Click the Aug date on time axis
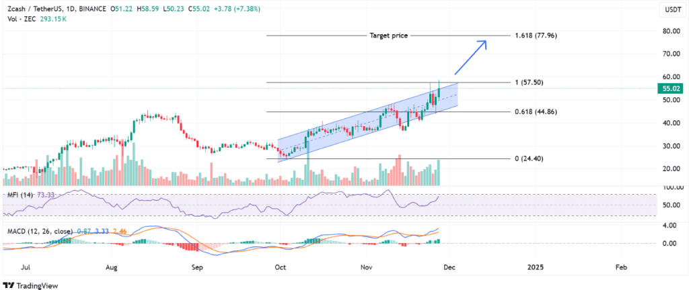 [112, 267]
